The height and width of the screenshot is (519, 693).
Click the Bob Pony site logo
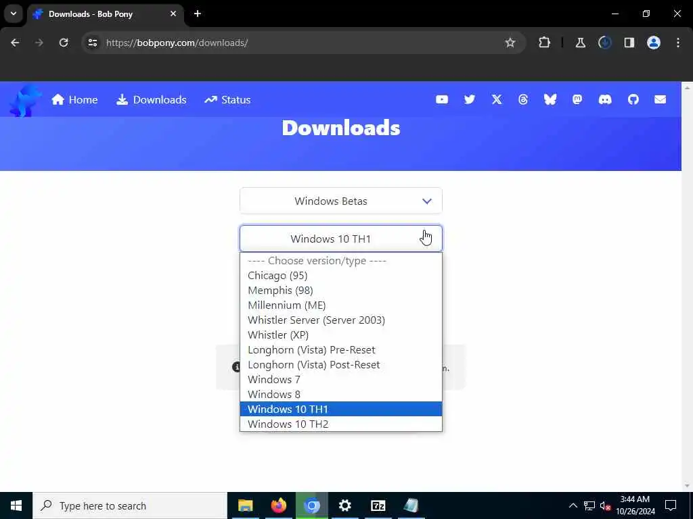[25, 100]
